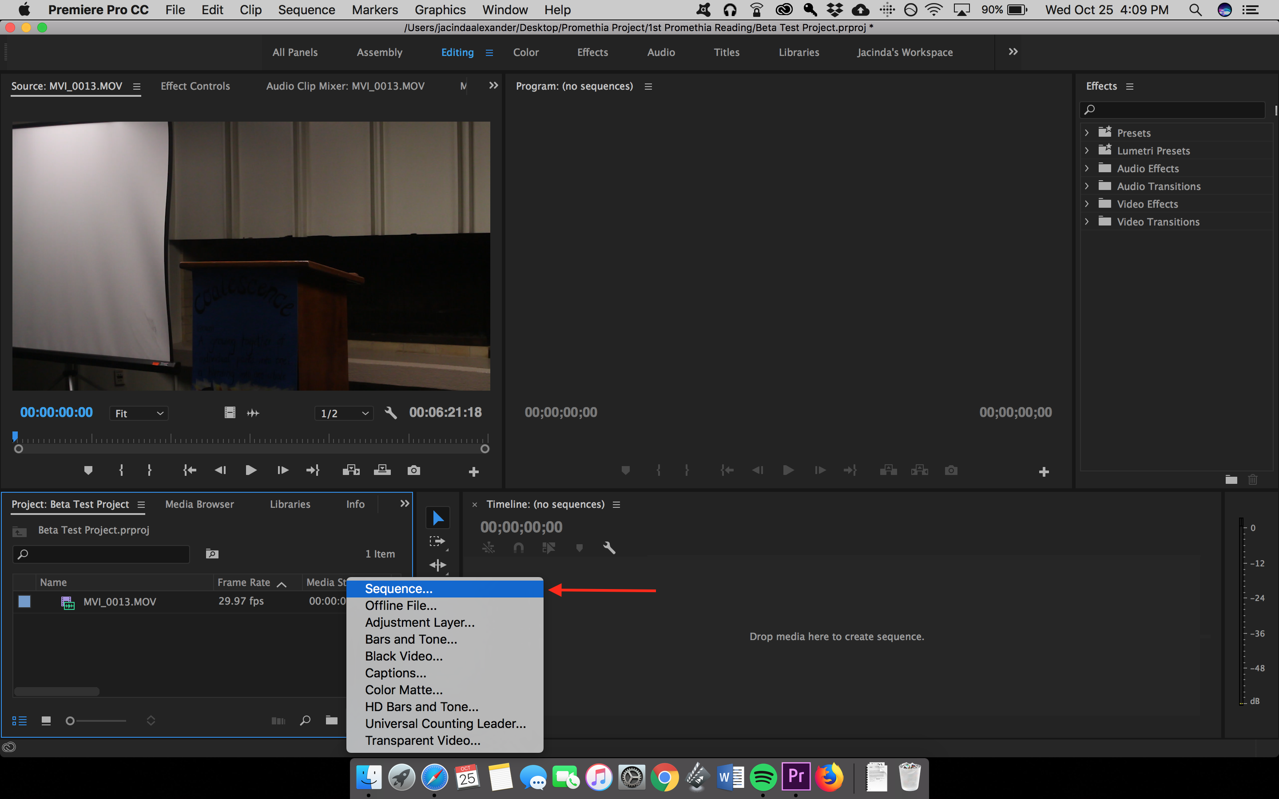Select the Track Select Forward tool

coord(437,542)
